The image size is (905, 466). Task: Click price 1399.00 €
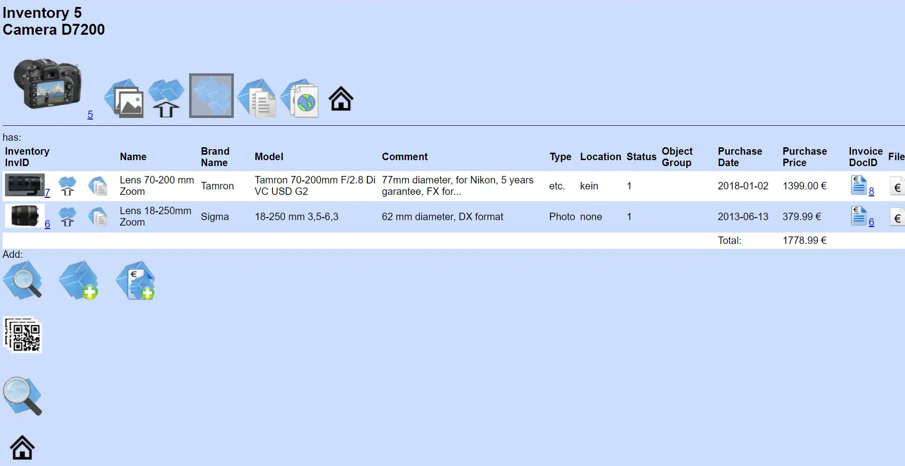tap(805, 186)
